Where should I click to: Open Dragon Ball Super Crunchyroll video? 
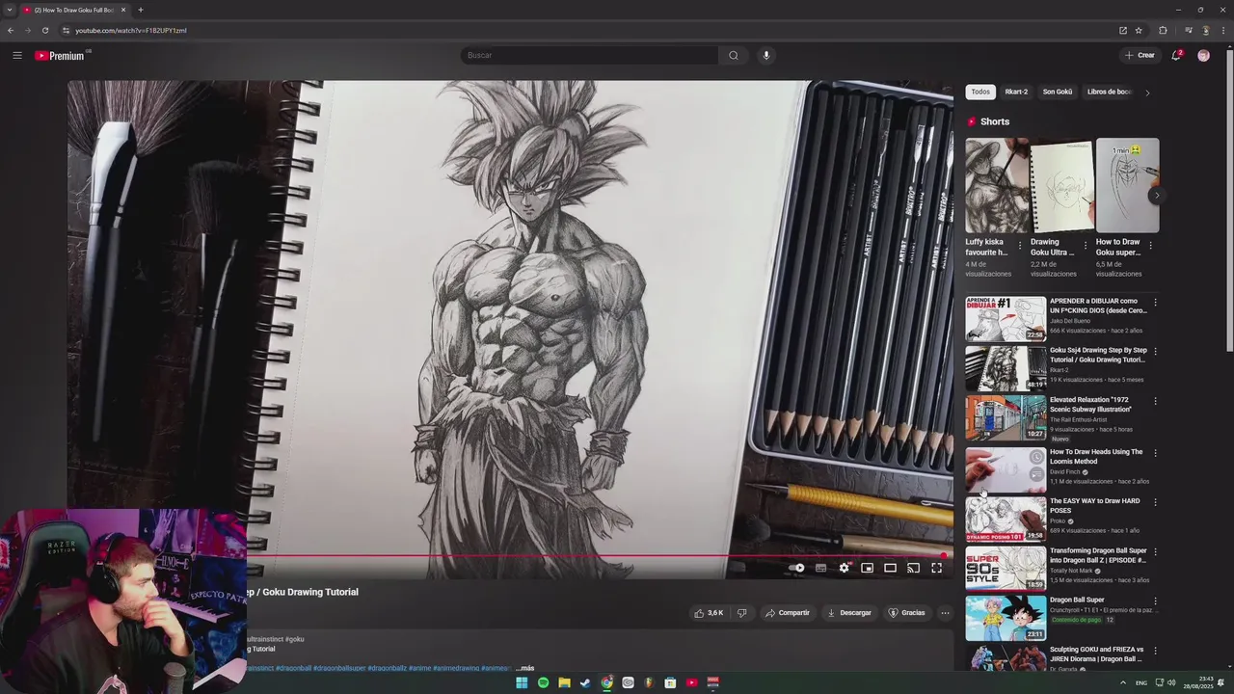pos(1077,600)
